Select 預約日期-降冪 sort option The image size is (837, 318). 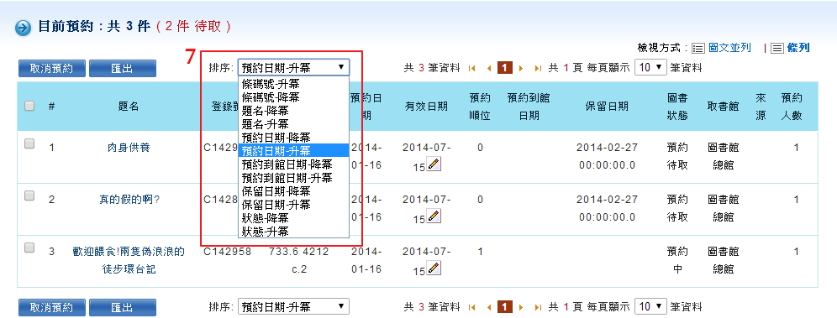(x=293, y=138)
